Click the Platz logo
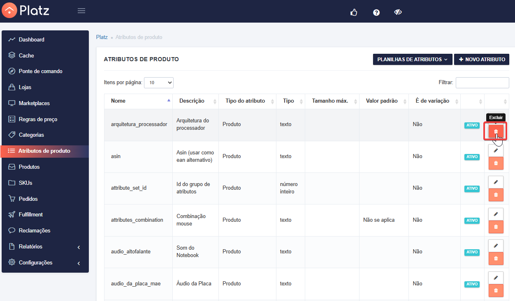Viewport: 515px width, 301px height. 26,10
